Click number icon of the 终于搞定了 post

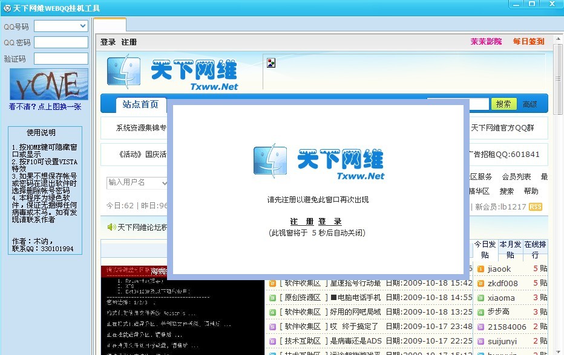[272, 327]
